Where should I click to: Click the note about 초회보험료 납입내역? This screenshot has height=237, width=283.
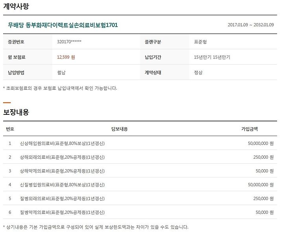click(x=60, y=88)
